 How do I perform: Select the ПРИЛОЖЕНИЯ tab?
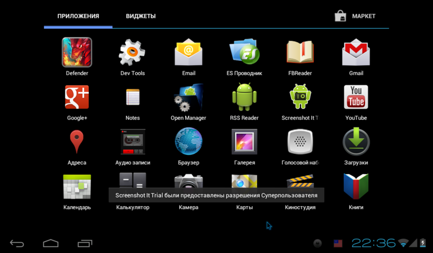(78, 16)
